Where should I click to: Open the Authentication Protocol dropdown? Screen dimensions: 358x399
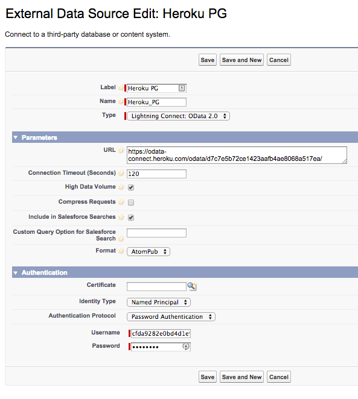pyautogui.click(x=171, y=317)
